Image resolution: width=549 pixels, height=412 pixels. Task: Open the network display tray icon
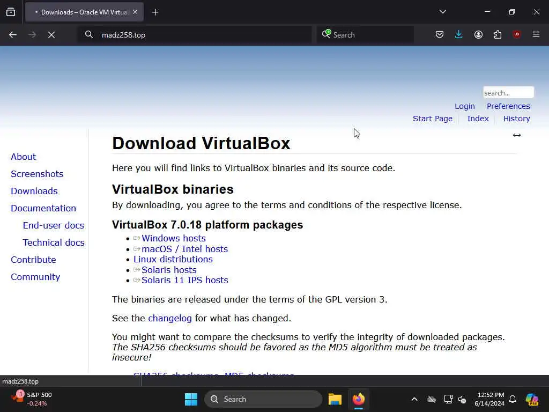click(448, 399)
